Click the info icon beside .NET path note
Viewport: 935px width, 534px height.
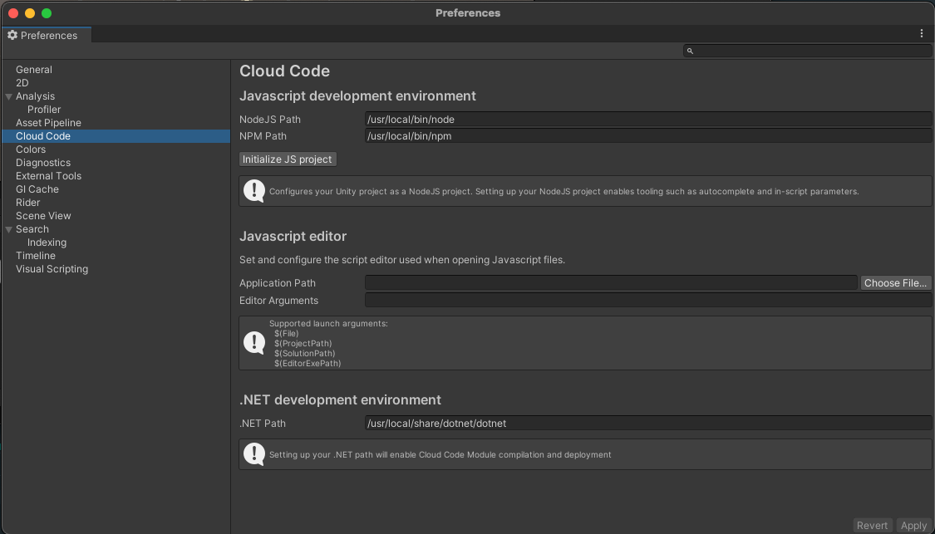pos(254,454)
